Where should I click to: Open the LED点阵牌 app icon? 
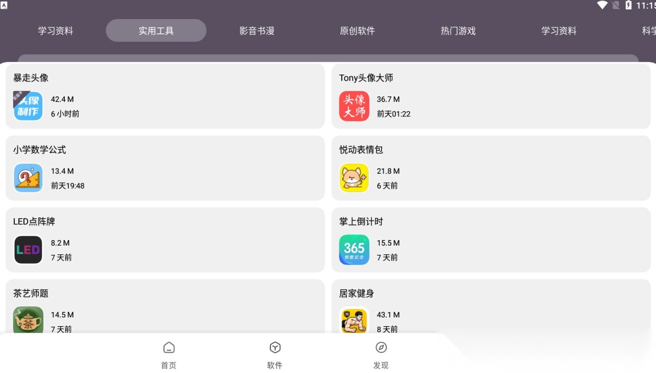pyautogui.click(x=28, y=250)
